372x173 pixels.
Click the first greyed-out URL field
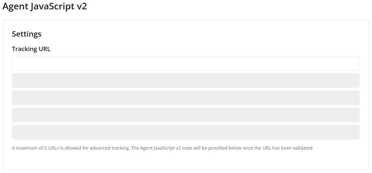coord(186,81)
